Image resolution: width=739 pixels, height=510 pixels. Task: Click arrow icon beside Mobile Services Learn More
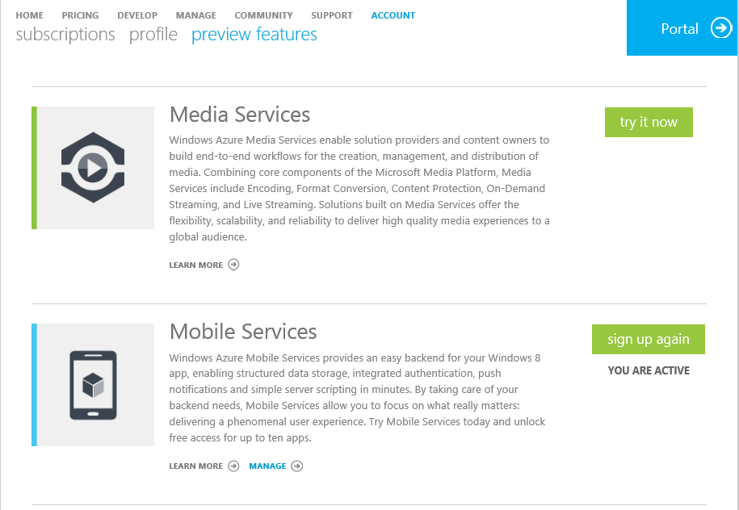[233, 466]
